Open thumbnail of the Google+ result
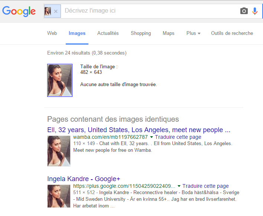The image size is (263, 216). [59, 196]
